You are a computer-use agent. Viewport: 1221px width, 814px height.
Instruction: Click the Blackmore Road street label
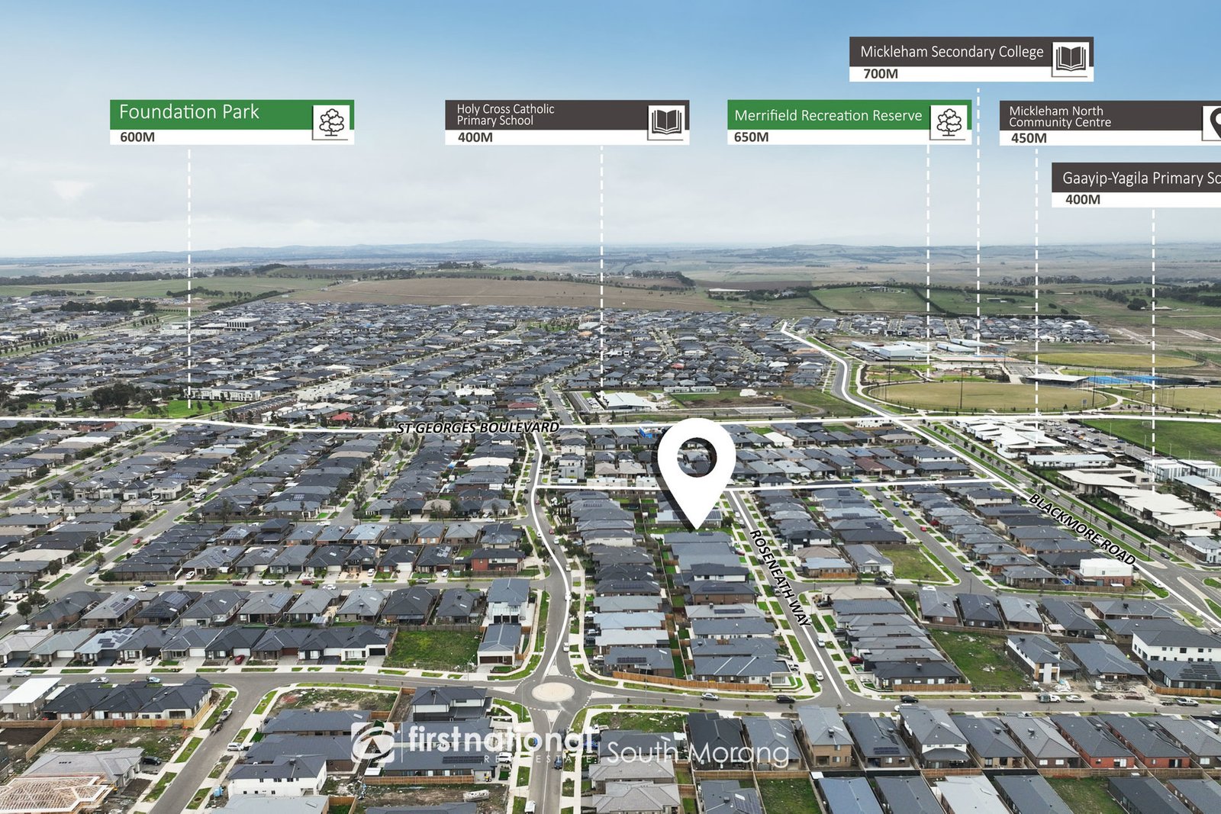1081,529
